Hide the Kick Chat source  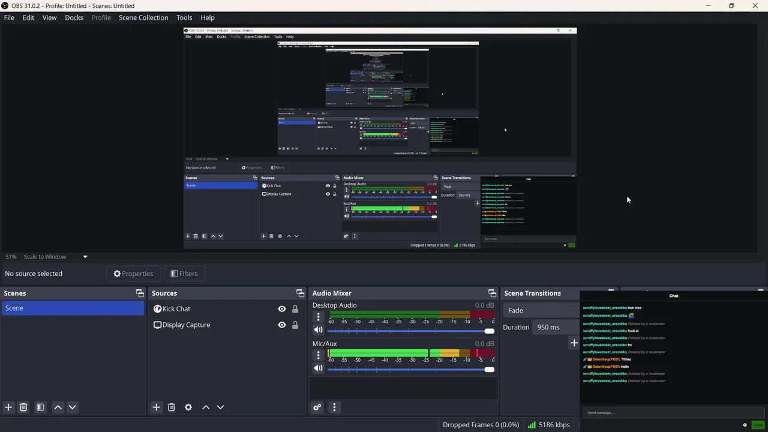tap(282, 309)
